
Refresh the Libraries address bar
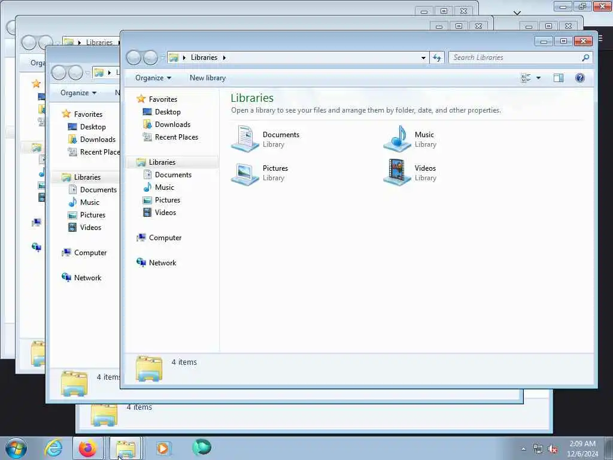pos(436,57)
